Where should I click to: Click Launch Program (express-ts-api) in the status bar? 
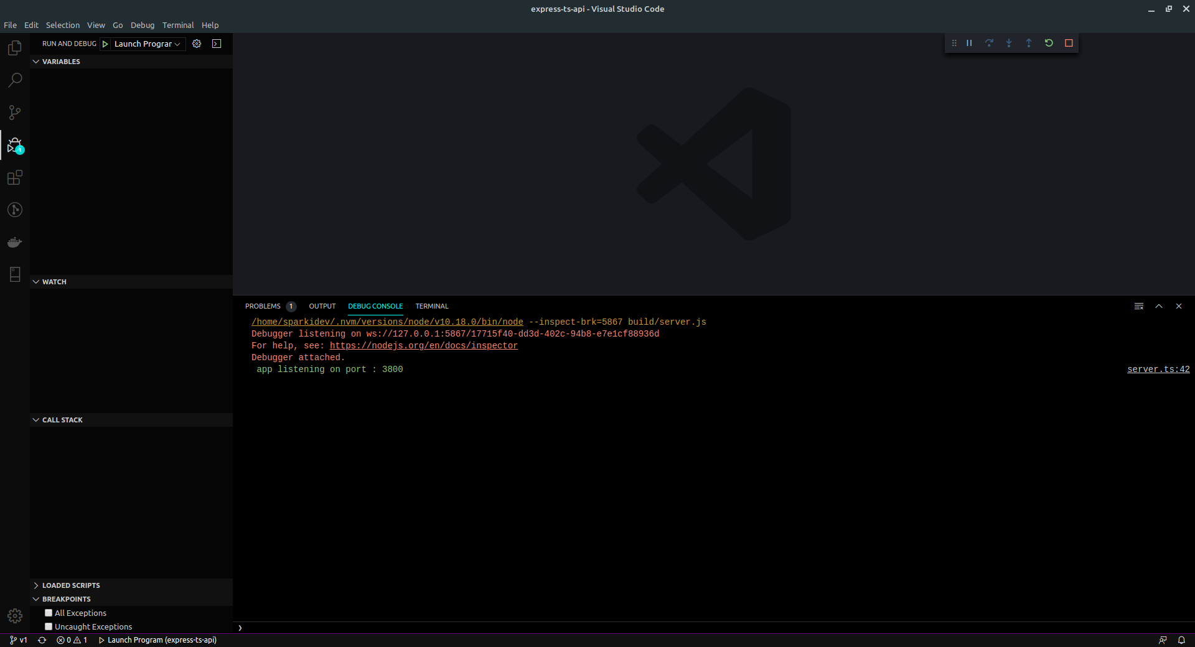tap(157, 640)
